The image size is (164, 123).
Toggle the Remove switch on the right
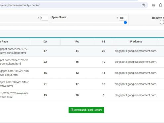(x=162, y=22)
